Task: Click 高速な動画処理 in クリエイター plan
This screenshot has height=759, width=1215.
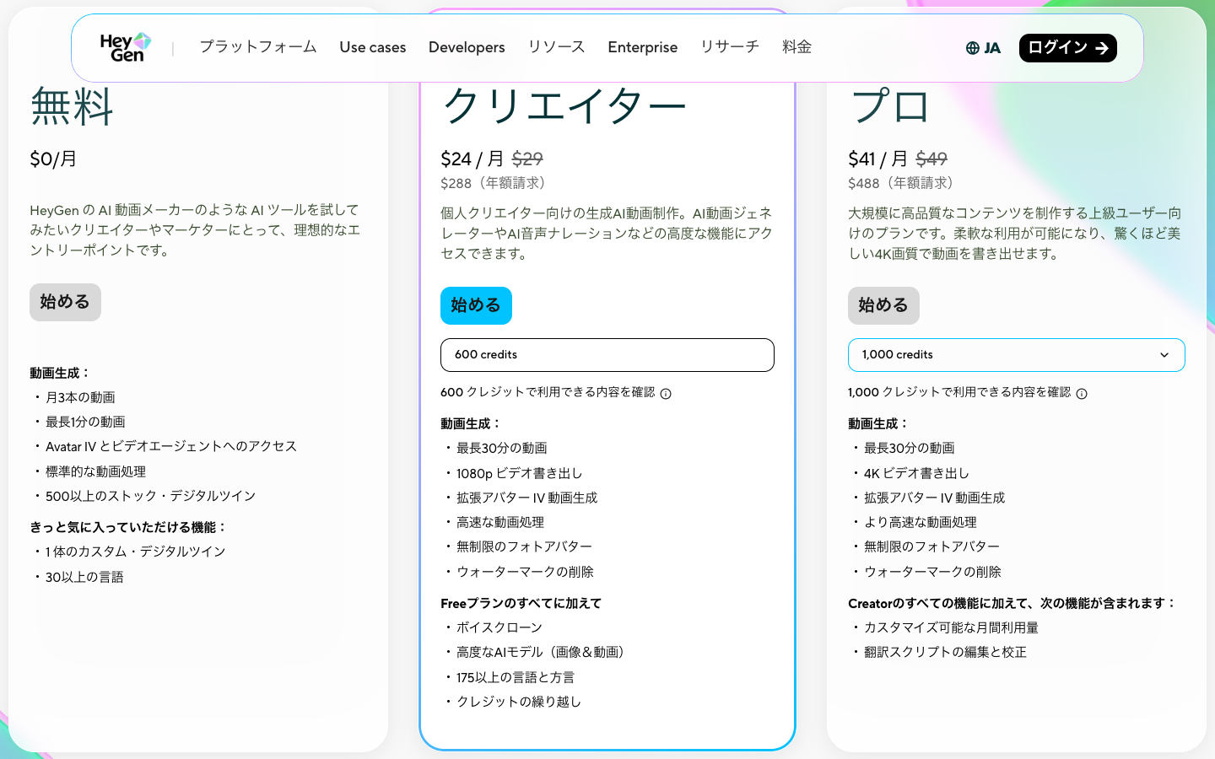Action: click(500, 522)
